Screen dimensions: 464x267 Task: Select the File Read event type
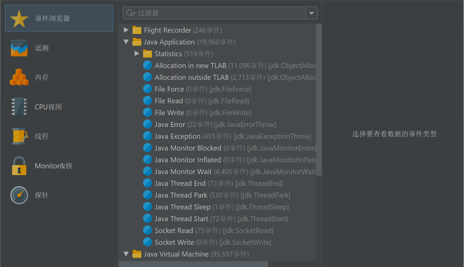tap(217, 101)
